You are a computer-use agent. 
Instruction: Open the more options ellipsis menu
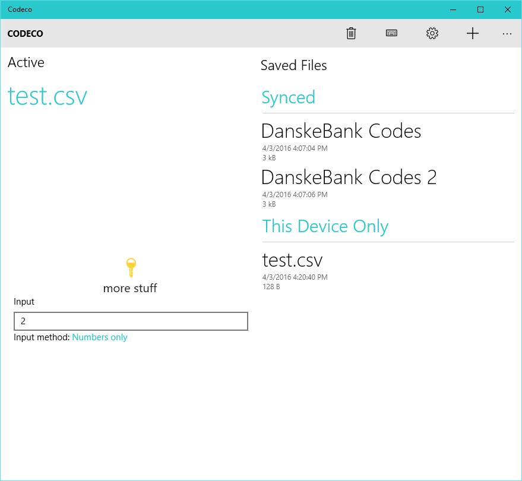point(507,34)
